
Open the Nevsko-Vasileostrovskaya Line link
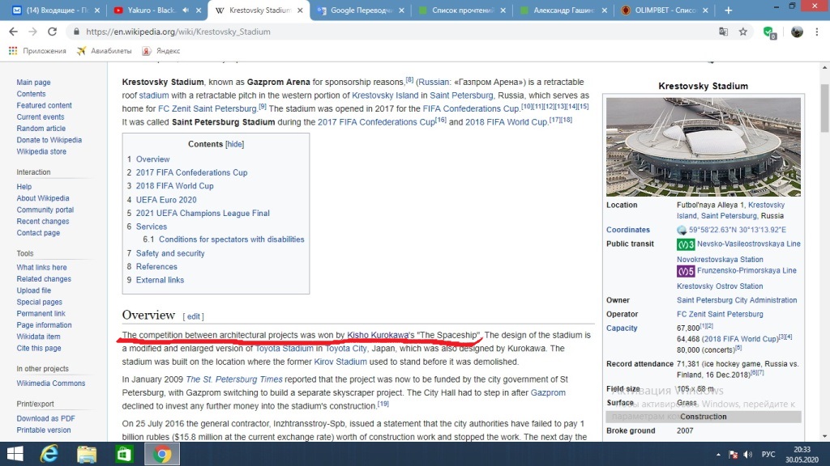click(748, 244)
